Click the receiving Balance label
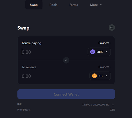Screen dimensions: 132x118 pos(105,67)
